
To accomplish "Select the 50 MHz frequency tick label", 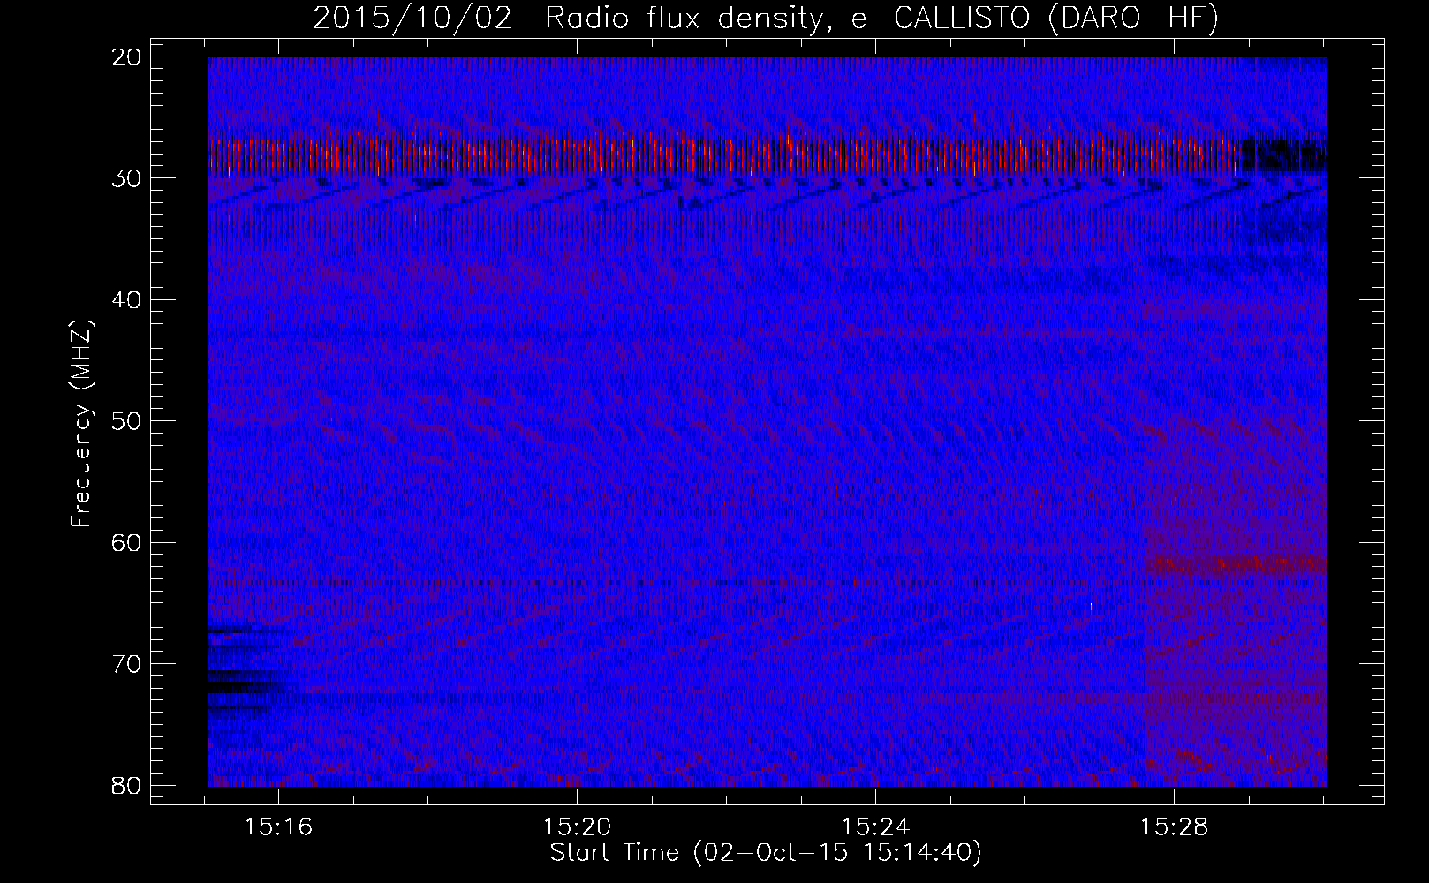I will 128,420.
